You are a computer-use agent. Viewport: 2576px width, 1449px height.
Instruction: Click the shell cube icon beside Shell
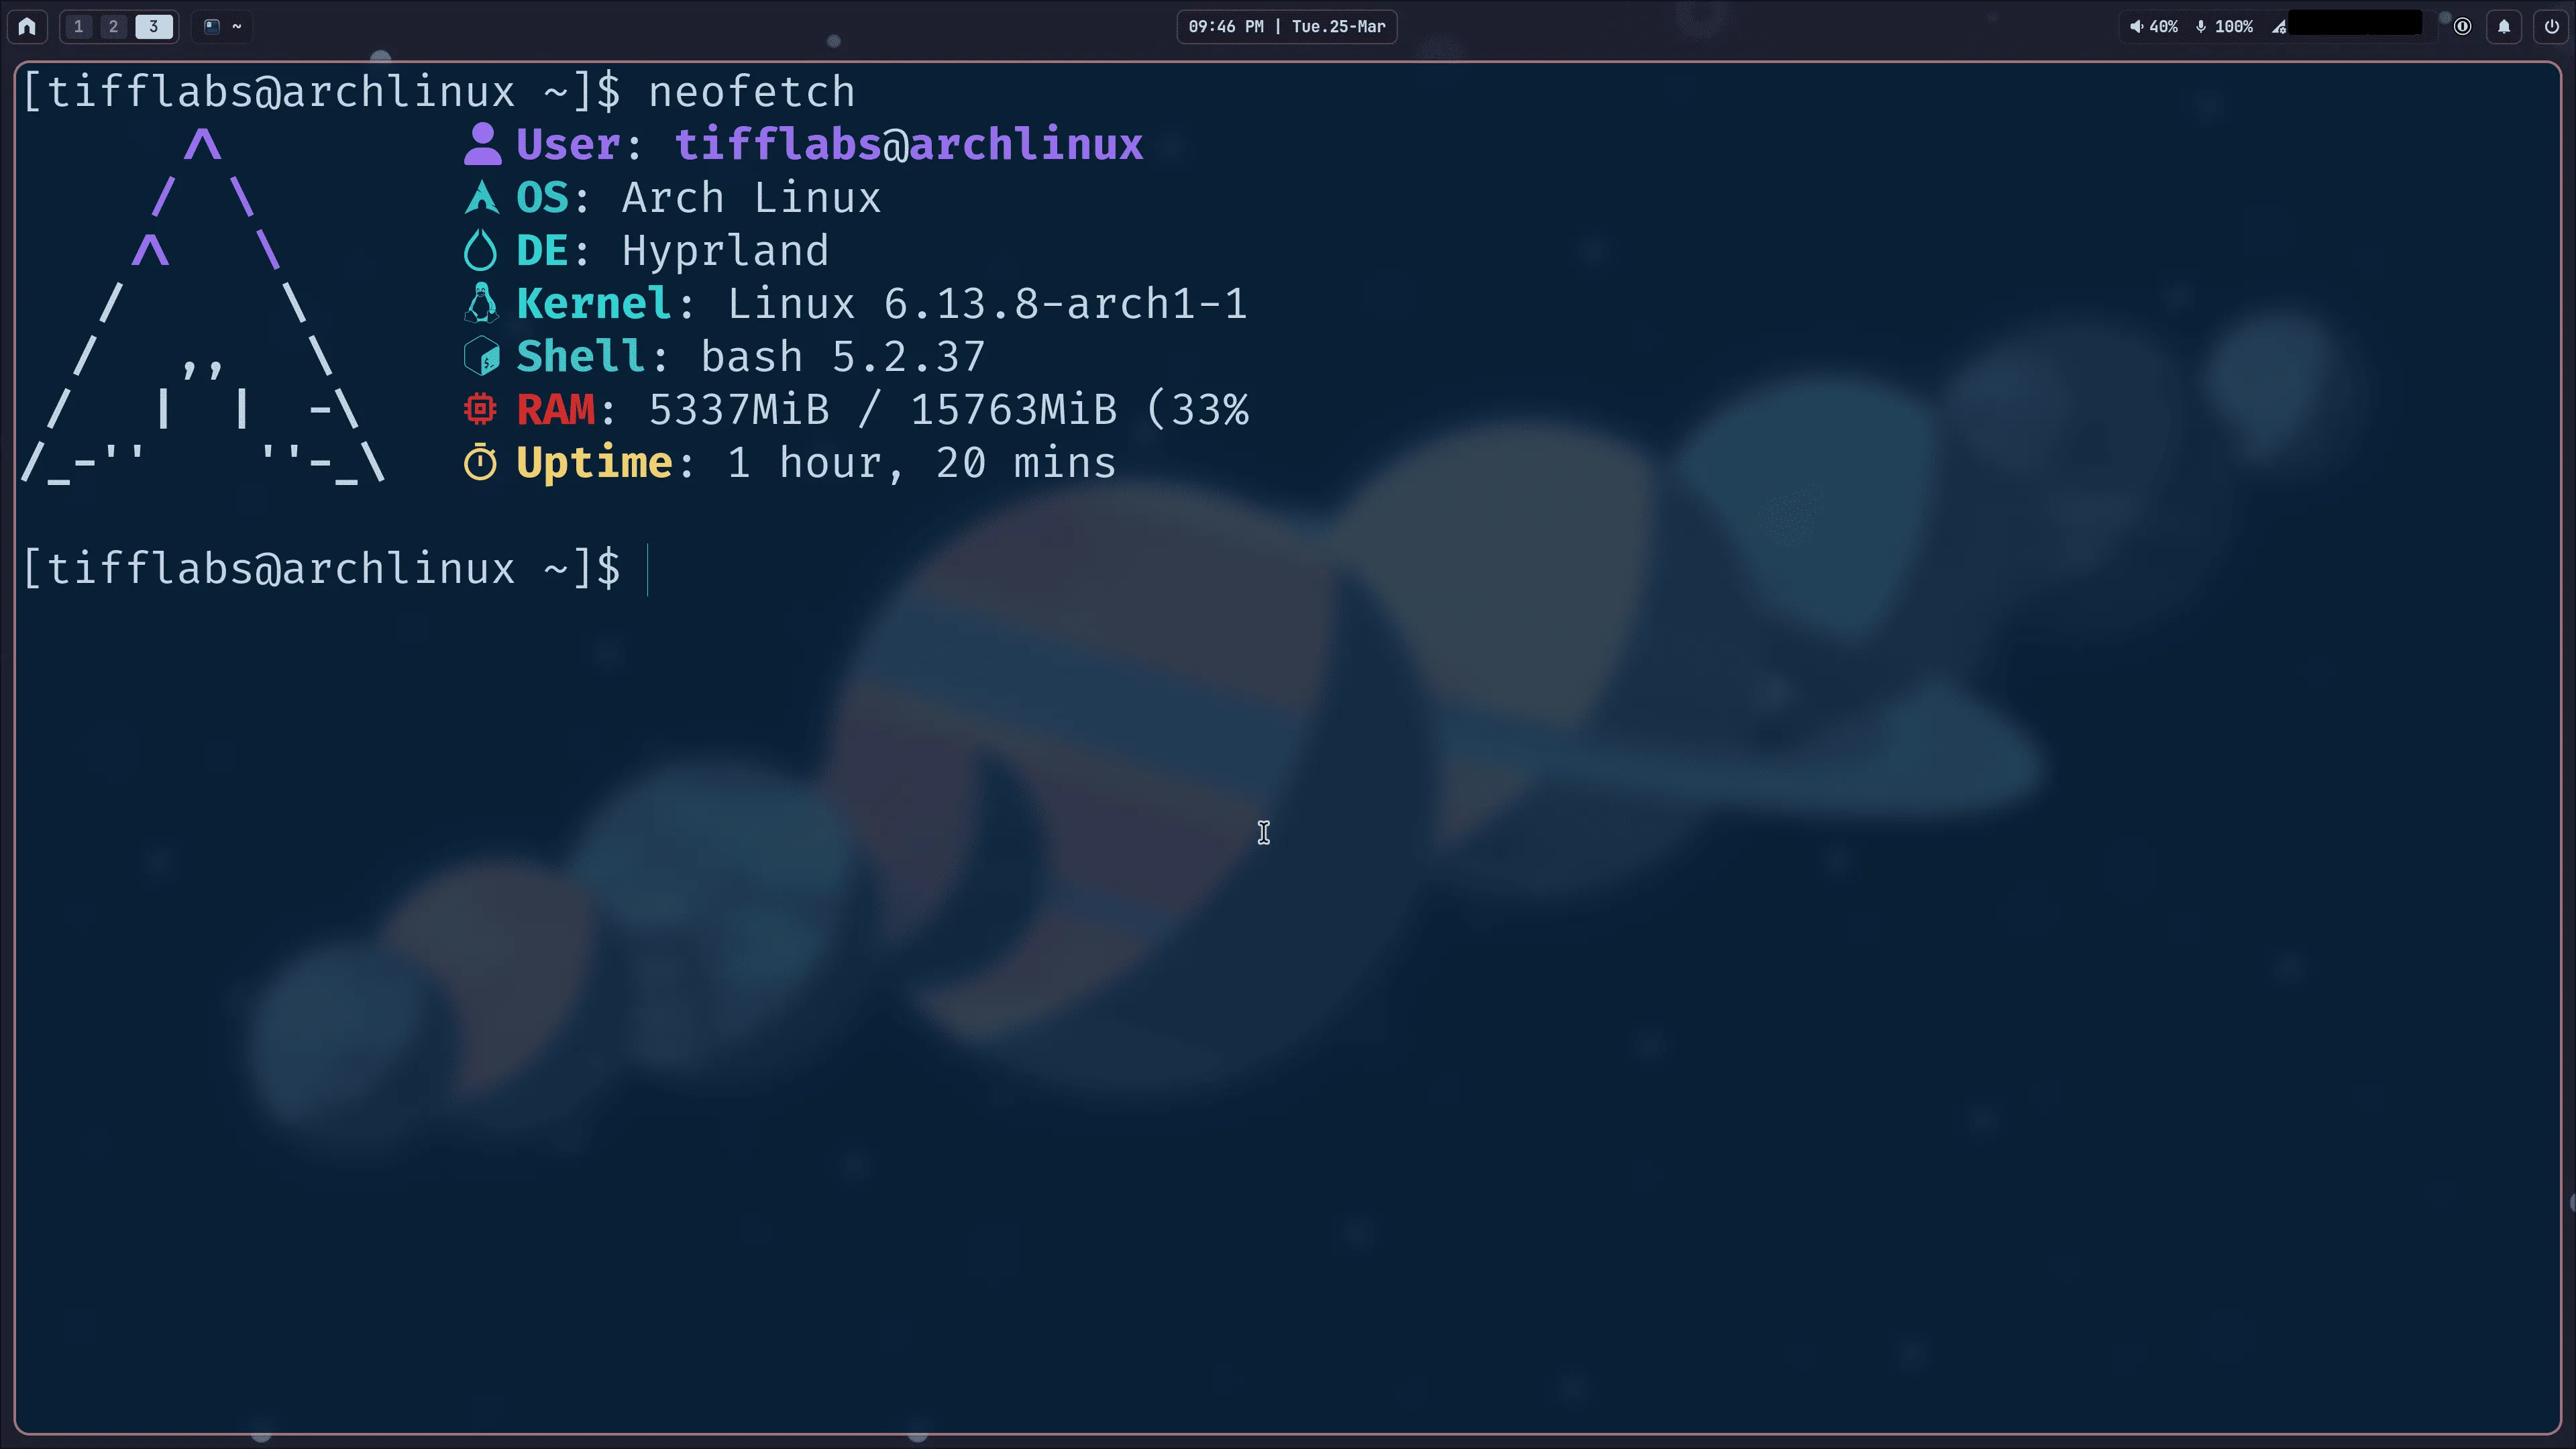point(481,356)
